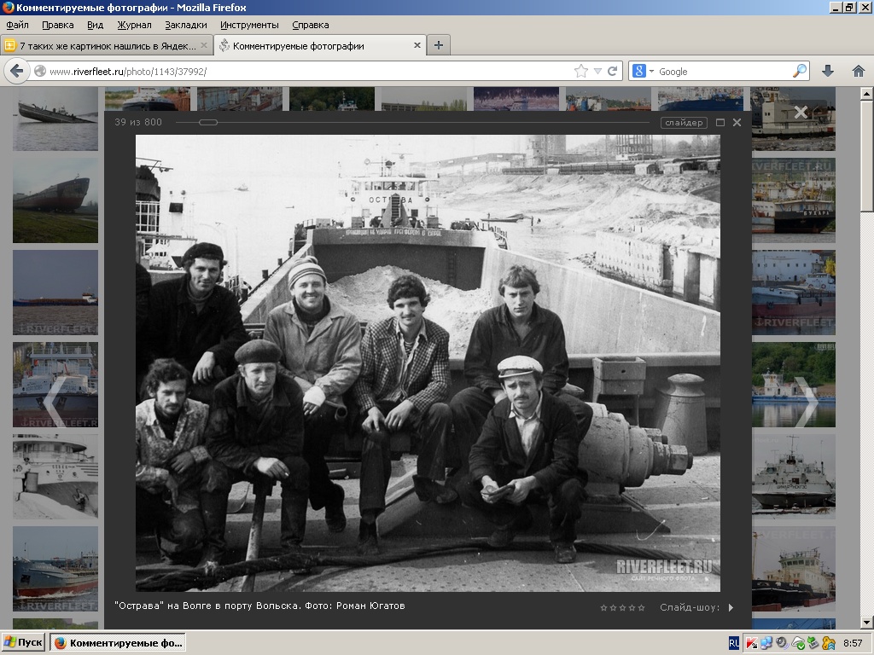Show the previous photo with left arrow

[53, 401]
